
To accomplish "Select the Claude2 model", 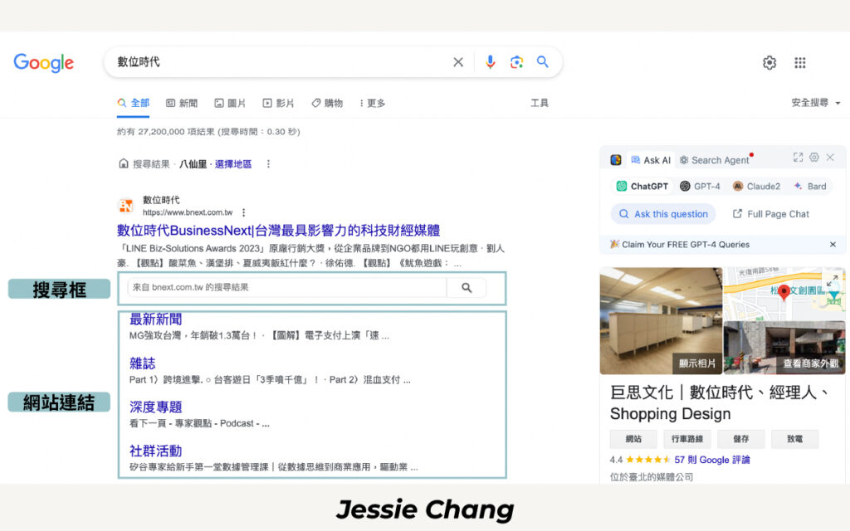I will (756, 187).
